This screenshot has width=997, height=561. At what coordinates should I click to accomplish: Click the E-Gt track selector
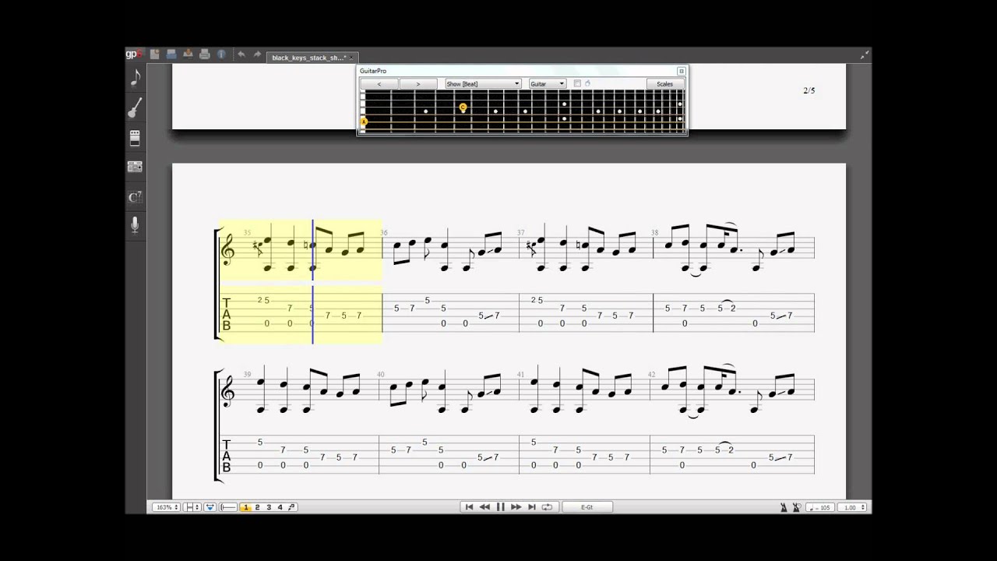pos(587,507)
